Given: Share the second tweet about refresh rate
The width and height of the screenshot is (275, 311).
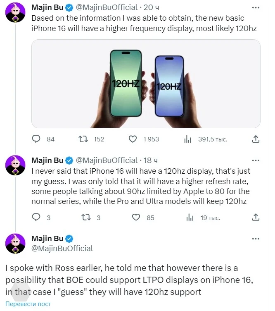Looking at the screenshot, I should tap(256, 217).
